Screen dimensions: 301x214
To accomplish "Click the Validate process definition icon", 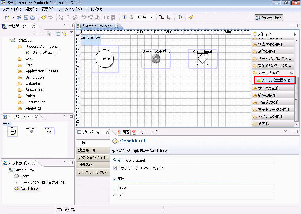I will tap(19, 17).
